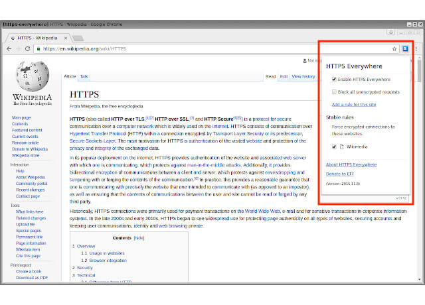Image resolution: width=425 pixels, height=305 pixels.
Task: Switch to the Talk tab
Action: (x=84, y=76)
